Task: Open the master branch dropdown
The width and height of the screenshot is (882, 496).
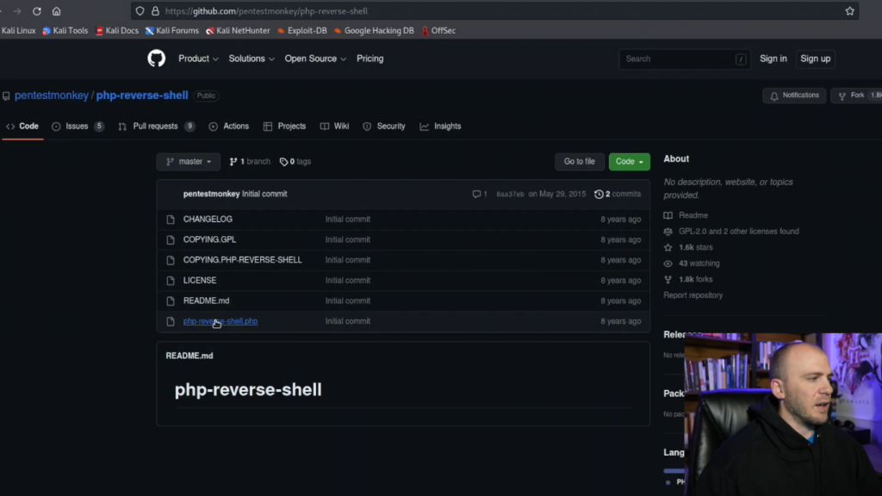Action: [x=189, y=162]
